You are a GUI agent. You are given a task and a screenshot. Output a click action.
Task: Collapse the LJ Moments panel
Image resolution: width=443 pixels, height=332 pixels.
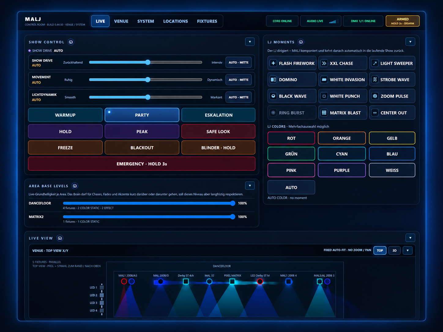click(x=410, y=42)
